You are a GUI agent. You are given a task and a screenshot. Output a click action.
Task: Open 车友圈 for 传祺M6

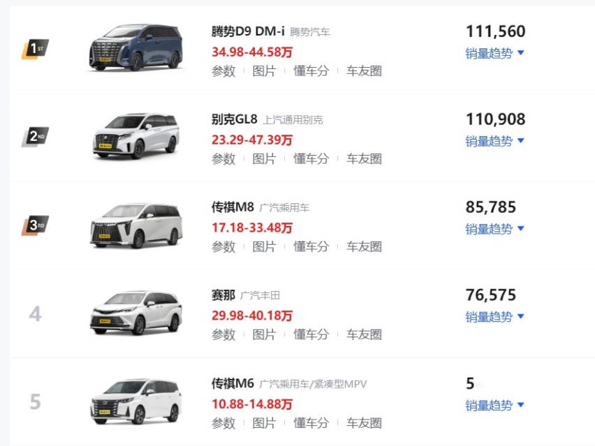(x=364, y=423)
